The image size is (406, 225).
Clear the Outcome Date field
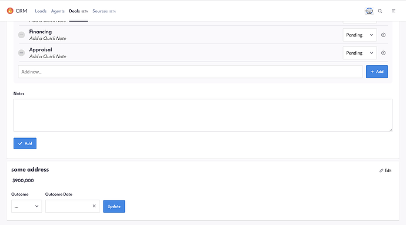coord(94,206)
